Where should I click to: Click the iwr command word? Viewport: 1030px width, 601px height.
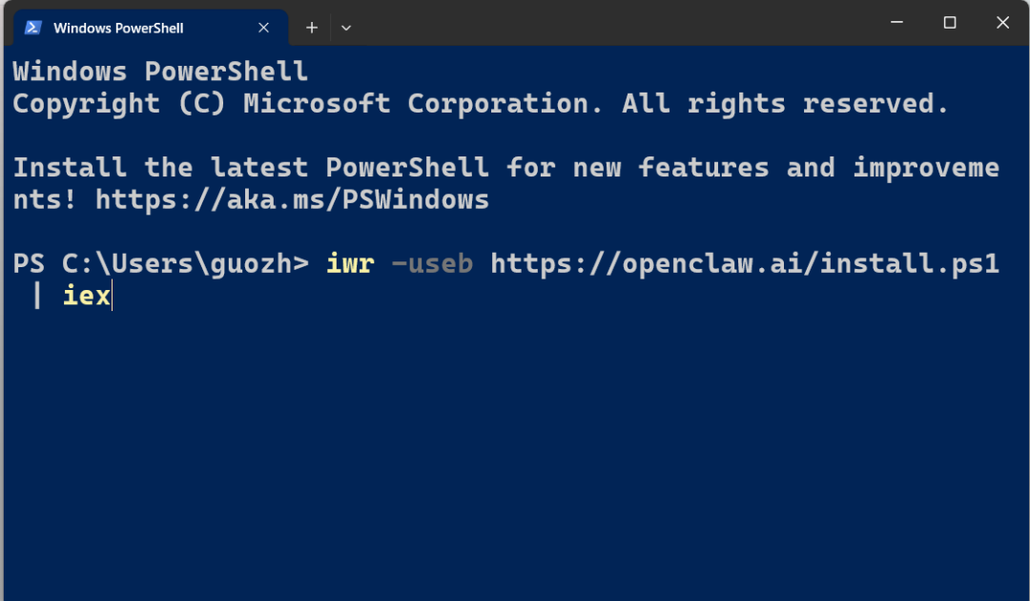(x=350, y=263)
